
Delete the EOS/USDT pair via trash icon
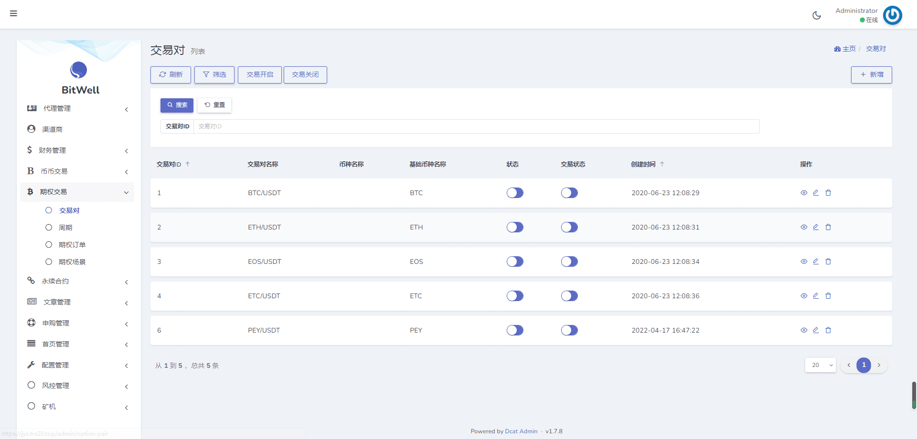click(828, 261)
